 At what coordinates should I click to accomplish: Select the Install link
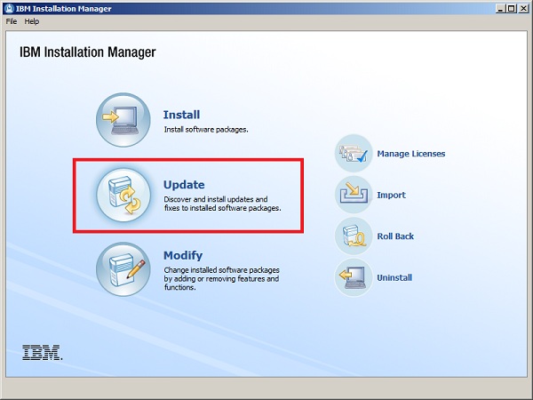tap(181, 115)
